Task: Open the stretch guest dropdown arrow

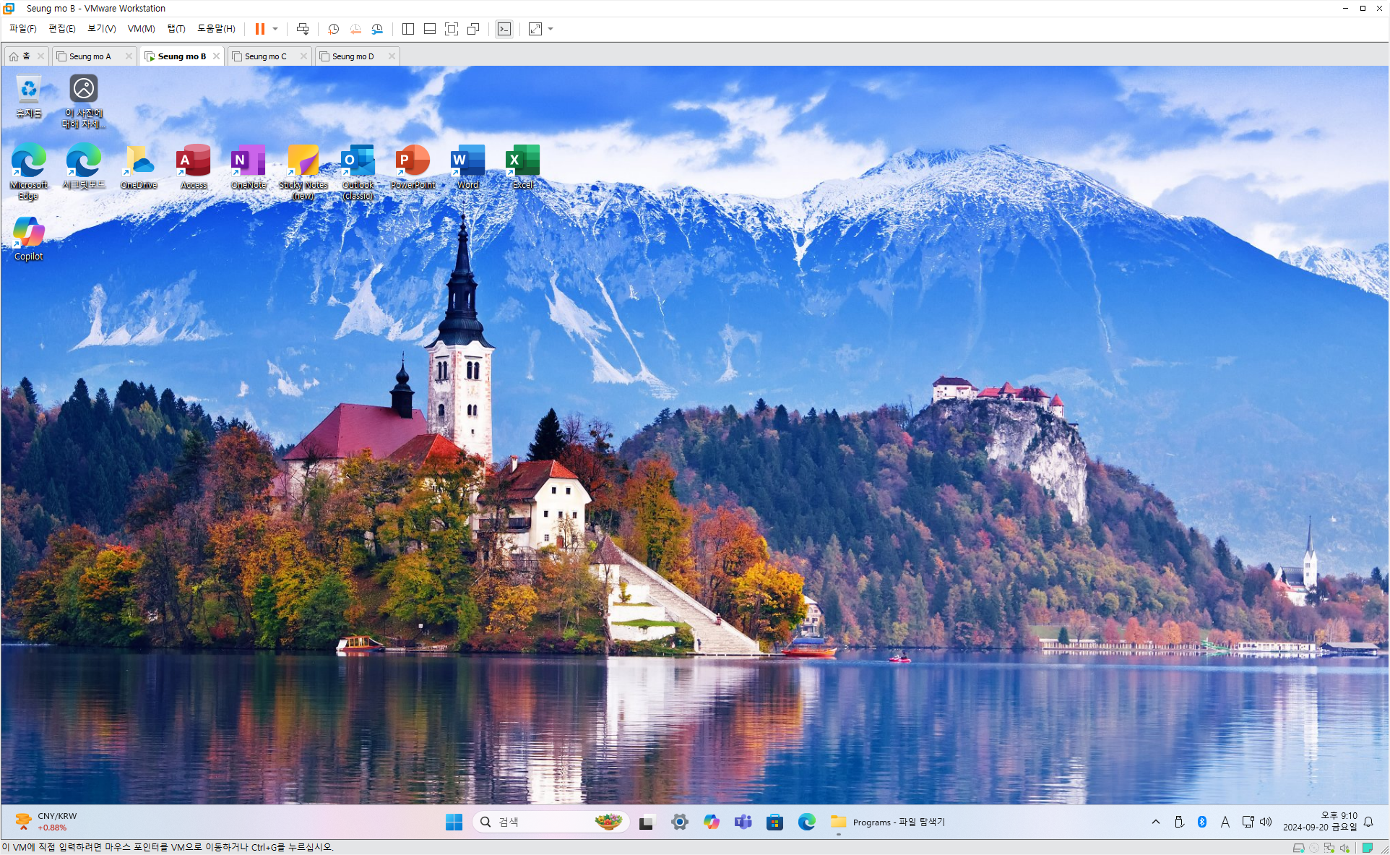Action: 551,29
